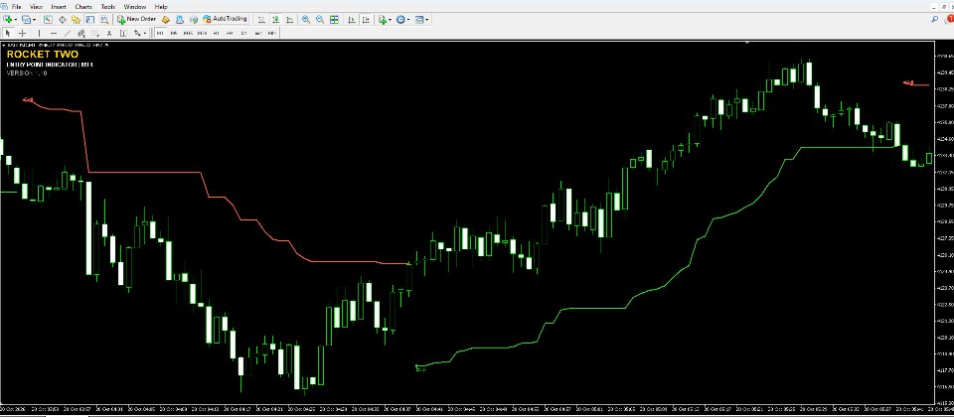Screen dimensions: 954x417
Task: Show the Navigator panel
Action: pyautogui.click(x=76, y=20)
